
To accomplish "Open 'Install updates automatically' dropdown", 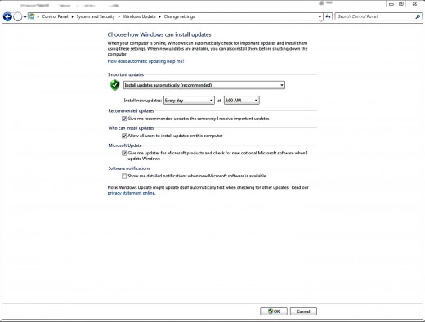I will tap(204, 85).
